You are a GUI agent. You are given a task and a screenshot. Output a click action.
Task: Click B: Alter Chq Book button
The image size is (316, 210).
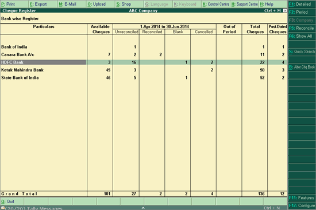[x=302, y=68]
